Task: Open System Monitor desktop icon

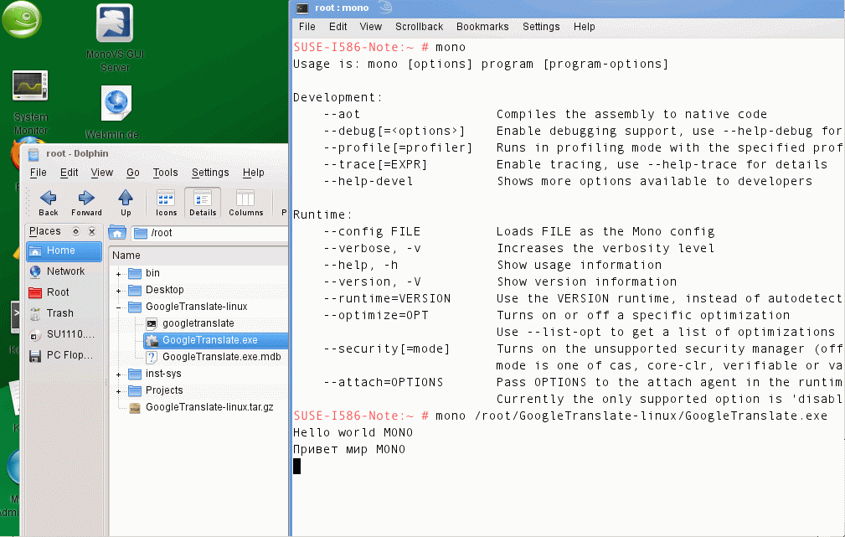Action: (x=30, y=85)
